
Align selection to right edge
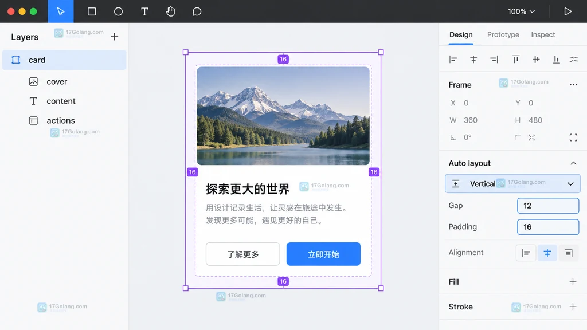click(494, 59)
